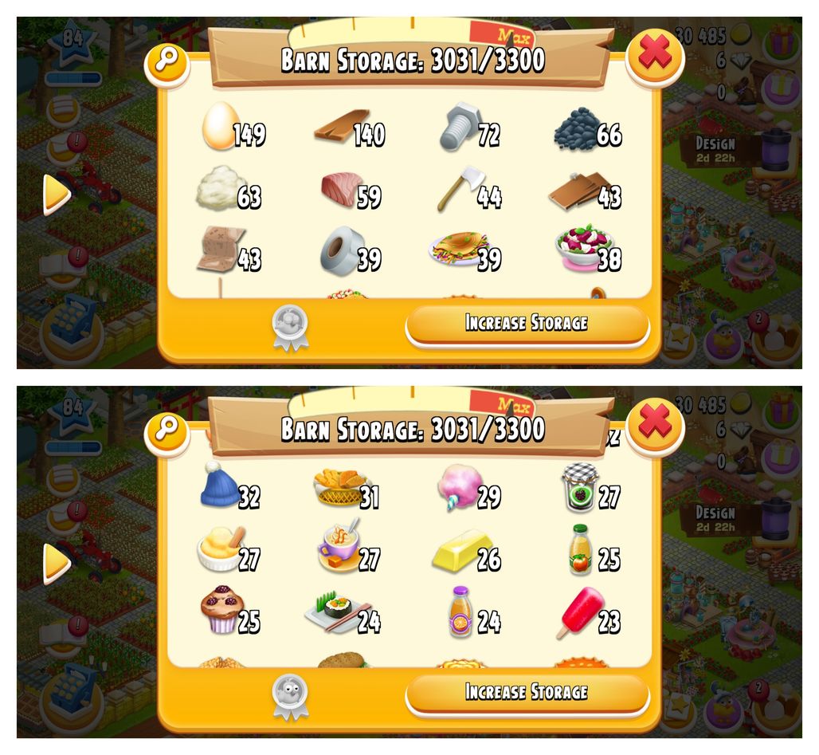Screen dimensions: 819x755
Task: Click Increase Storage in the upper barn window
Action: click(x=527, y=323)
